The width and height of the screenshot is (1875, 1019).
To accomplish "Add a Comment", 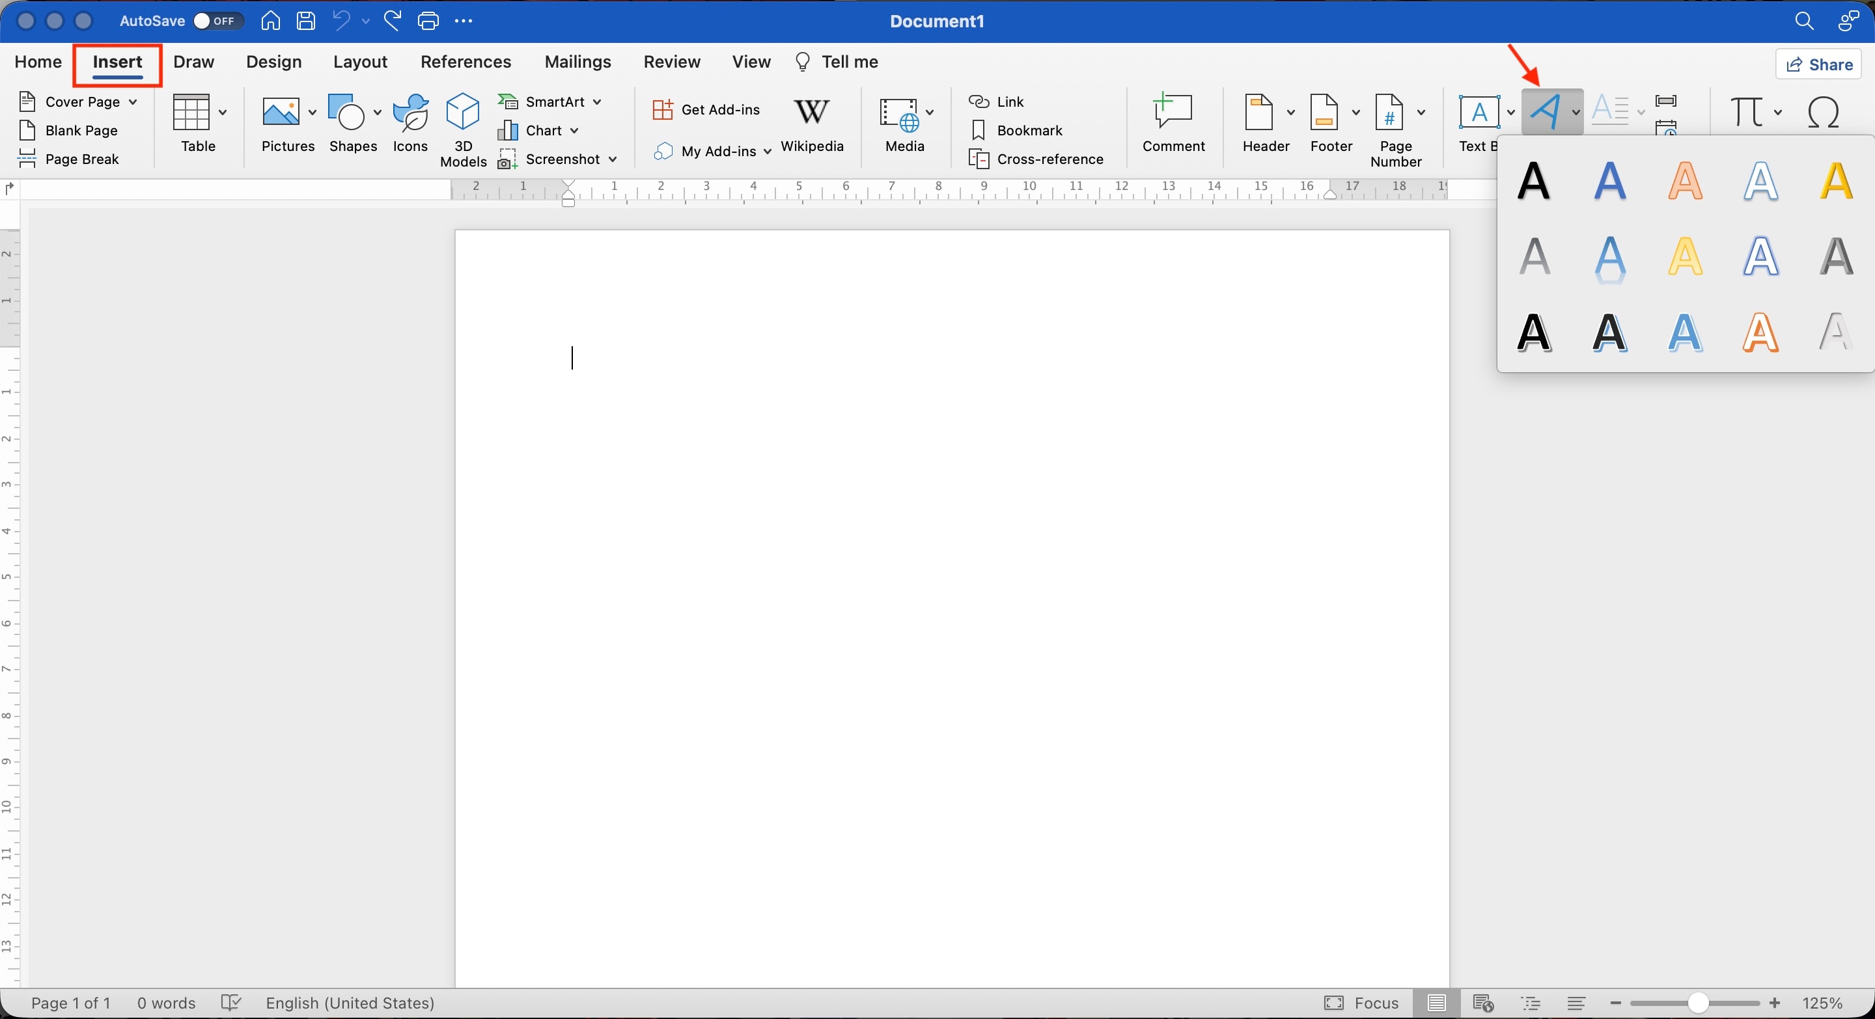I will tap(1173, 123).
